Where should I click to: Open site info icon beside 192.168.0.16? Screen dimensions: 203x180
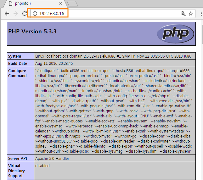(35, 14)
